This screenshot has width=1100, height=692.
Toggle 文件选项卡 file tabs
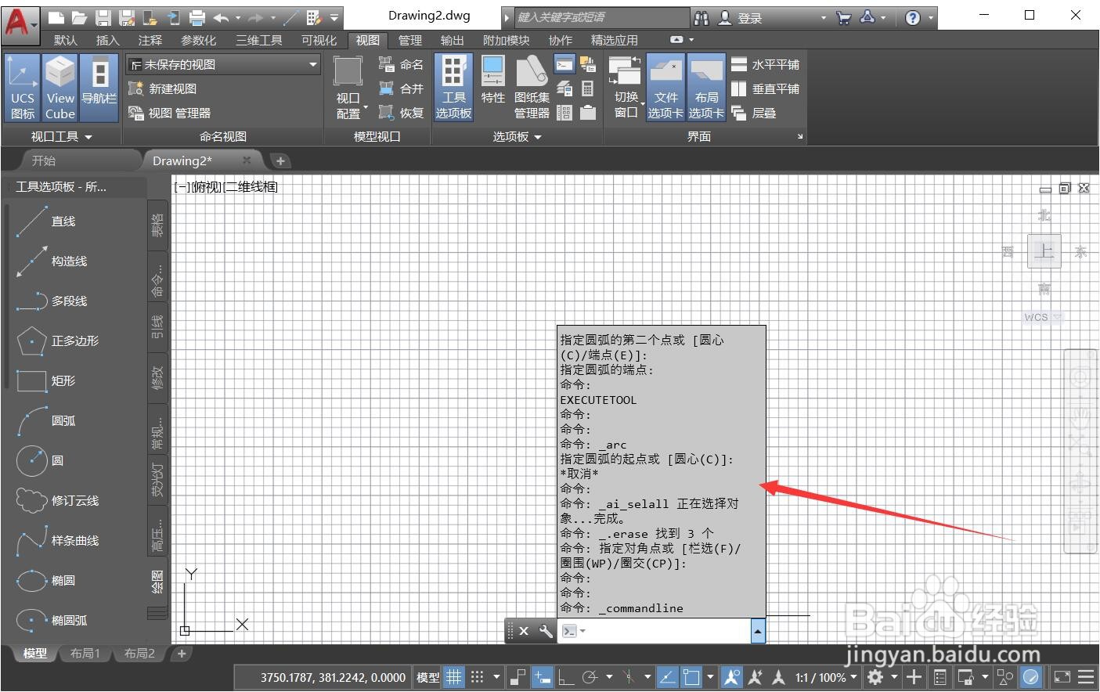point(665,88)
